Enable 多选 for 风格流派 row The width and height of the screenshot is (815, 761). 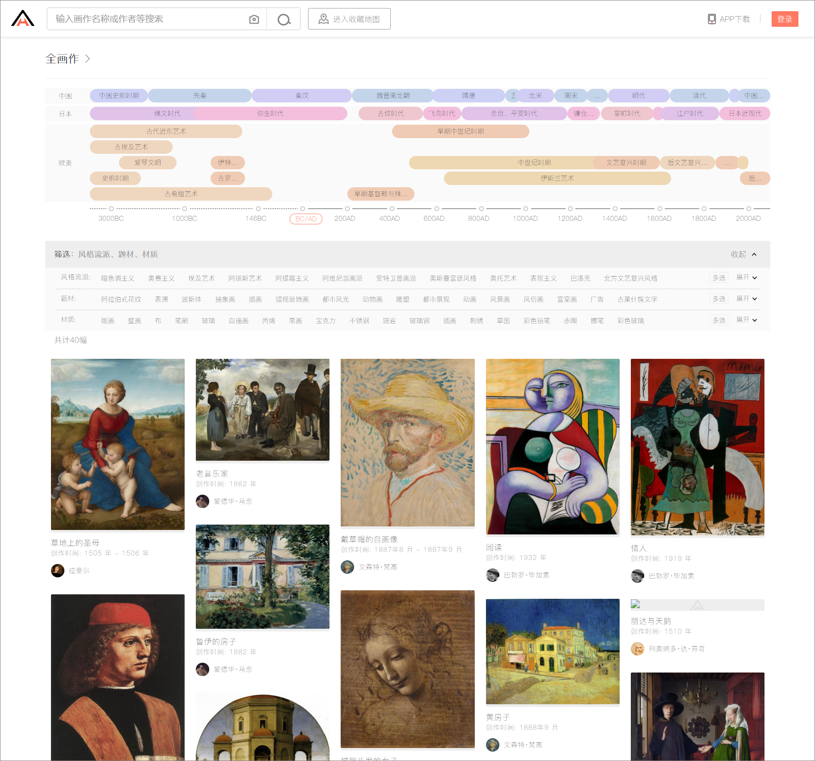[x=719, y=277]
